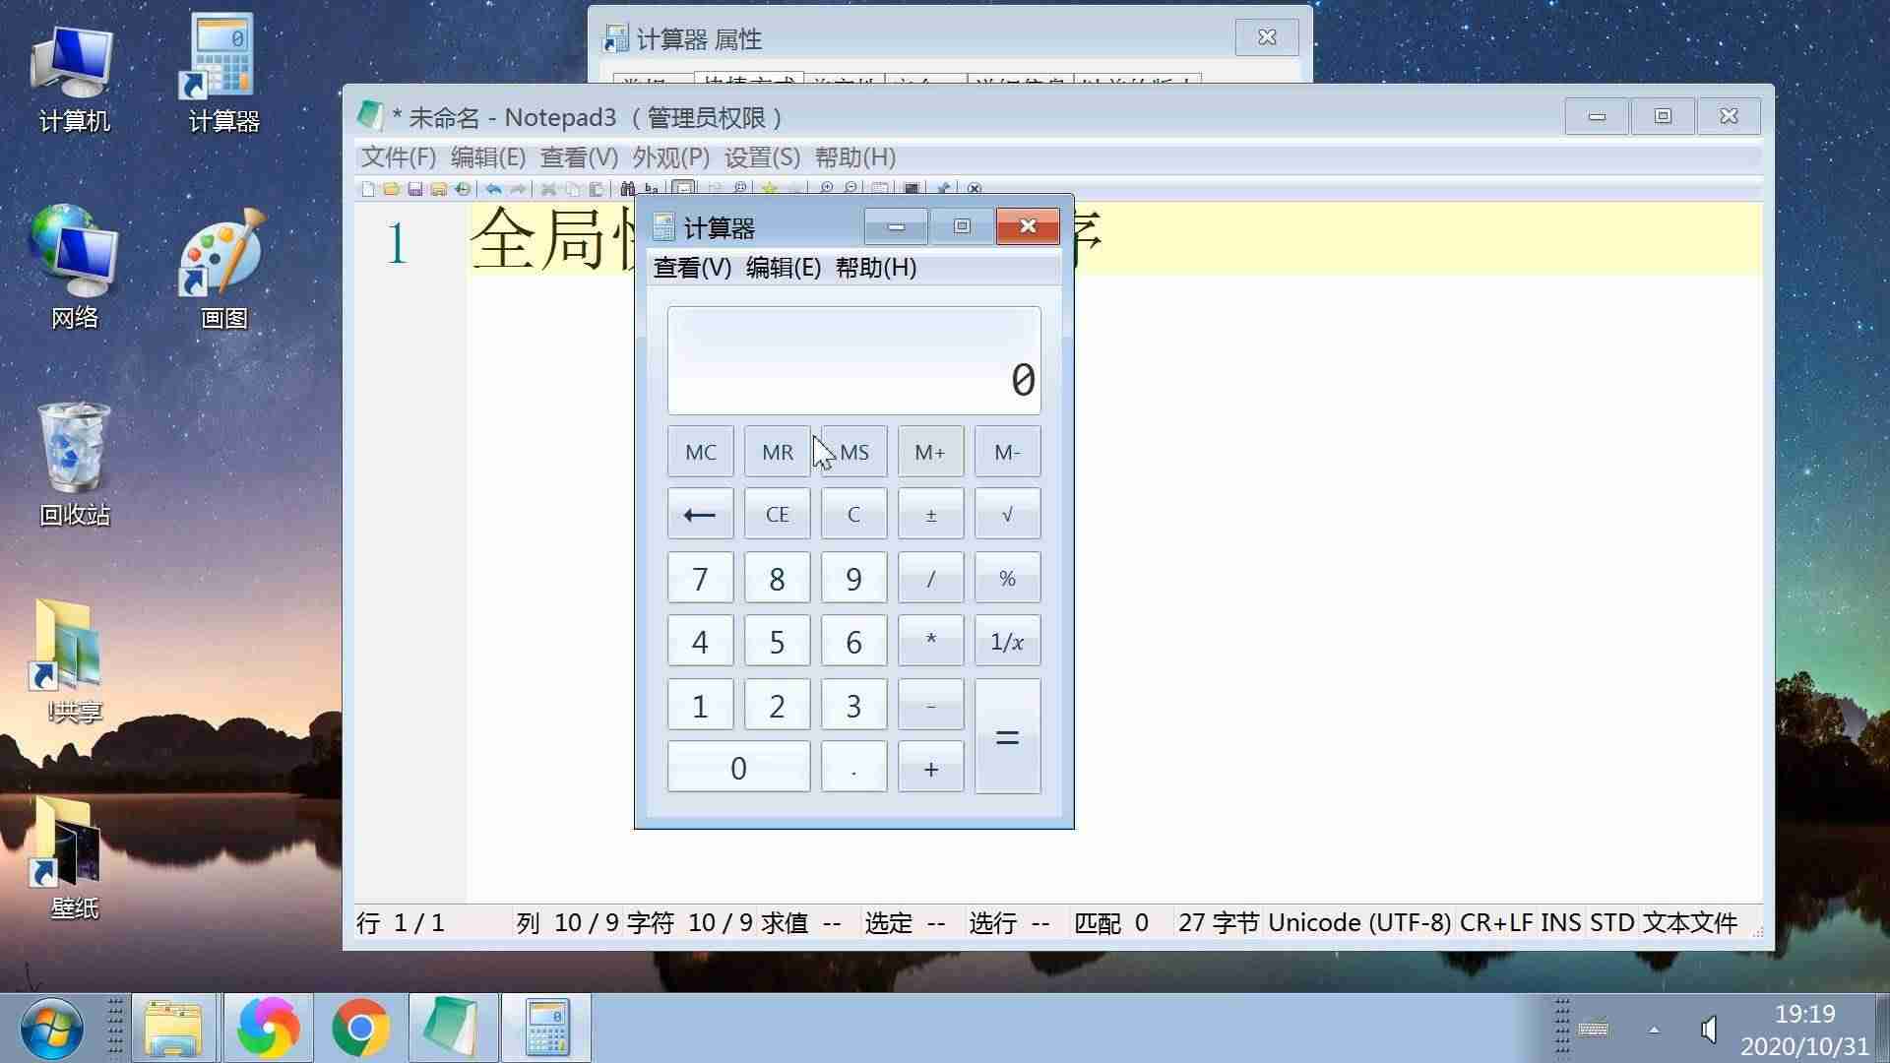Click the Zoom out magnifier in Notepad3 toolbar
The height and width of the screenshot is (1063, 1890).
(850, 189)
